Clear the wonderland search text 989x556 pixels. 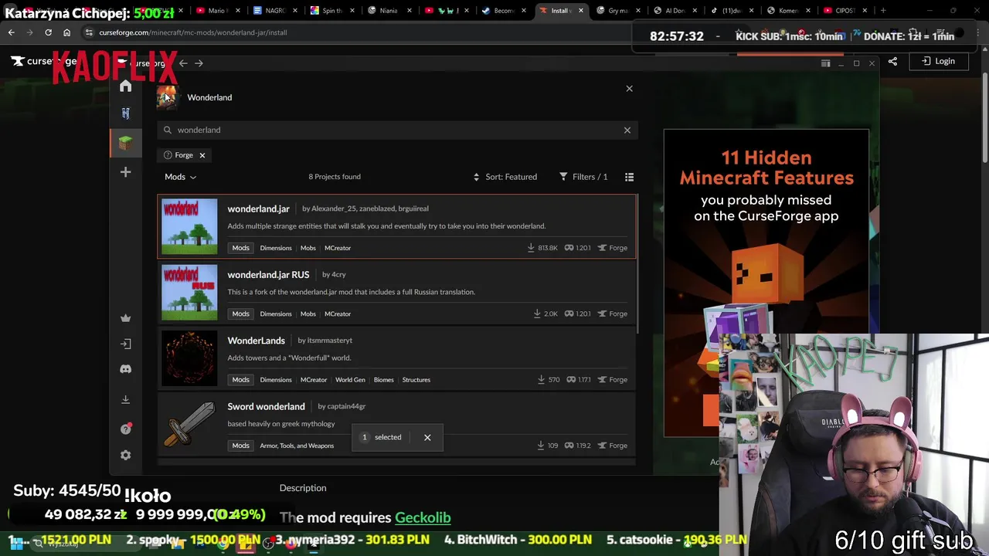tap(627, 130)
